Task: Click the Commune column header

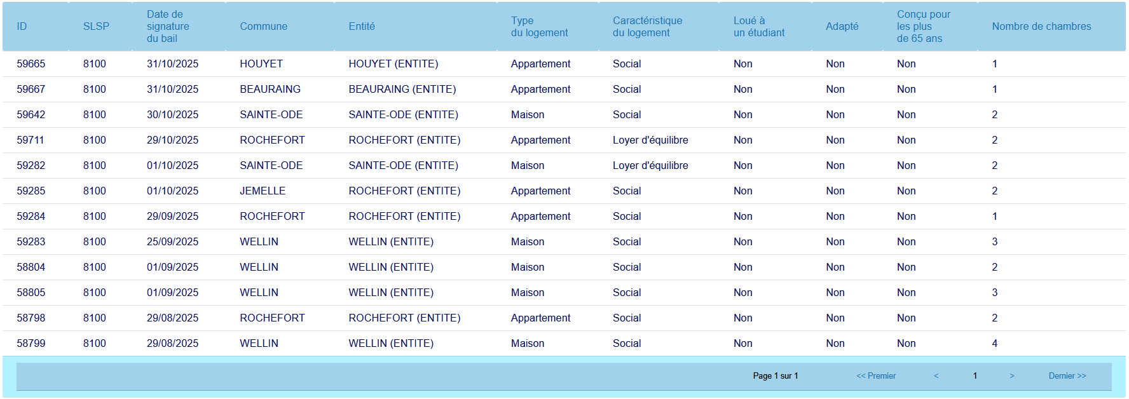Action: pyautogui.click(x=263, y=27)
